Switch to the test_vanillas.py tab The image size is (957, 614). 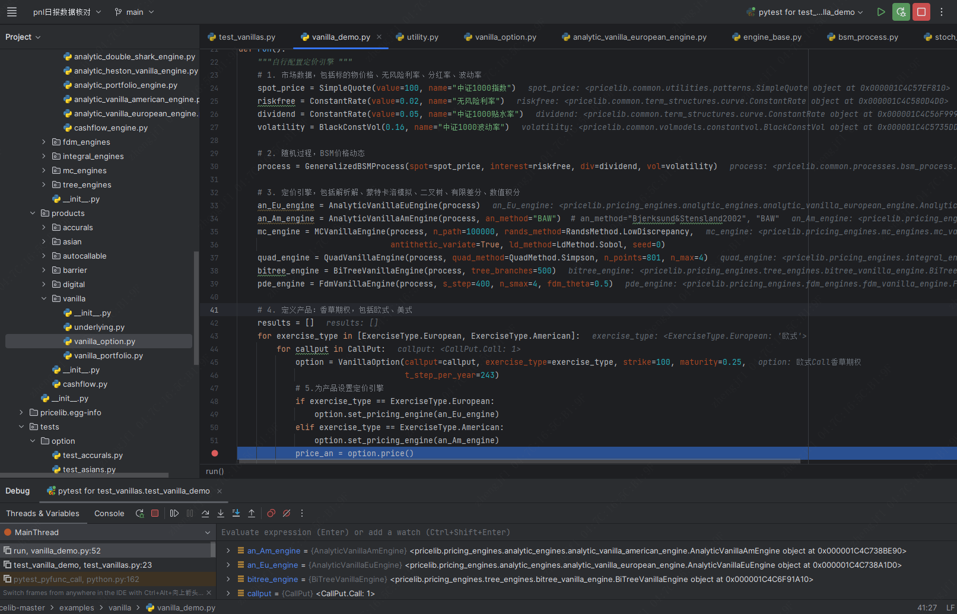pyautogui.click(x=241, y=37)
